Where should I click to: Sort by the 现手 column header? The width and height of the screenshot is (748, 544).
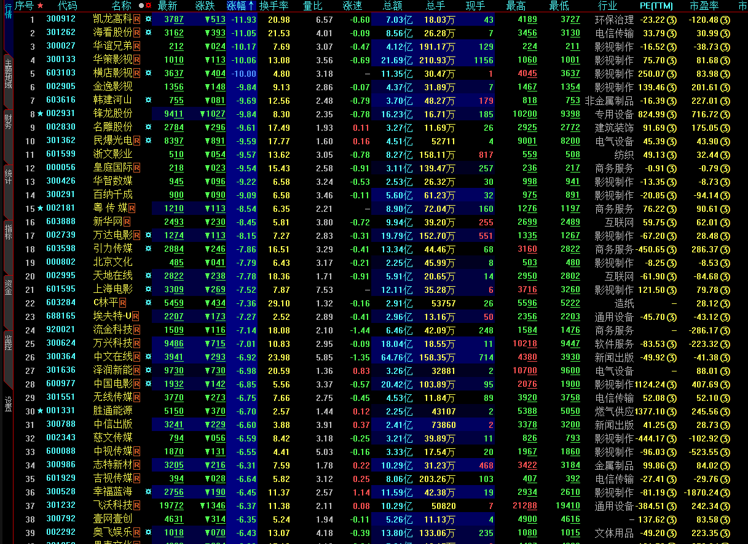point(476,6)
